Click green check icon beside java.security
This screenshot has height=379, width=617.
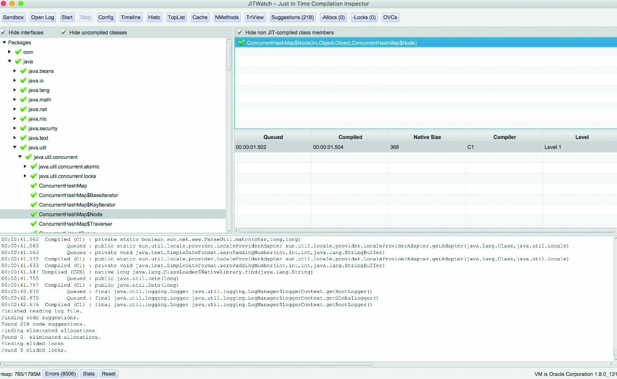(x=24, y=128)
